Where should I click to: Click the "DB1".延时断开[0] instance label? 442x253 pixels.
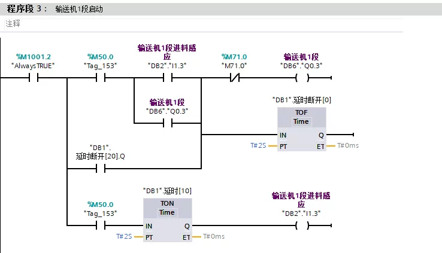302,100
